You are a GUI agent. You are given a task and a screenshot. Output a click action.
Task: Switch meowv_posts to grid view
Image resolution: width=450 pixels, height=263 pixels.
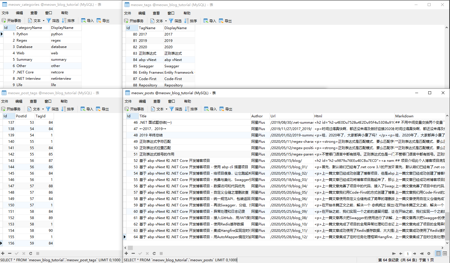(x=438, y=253)
